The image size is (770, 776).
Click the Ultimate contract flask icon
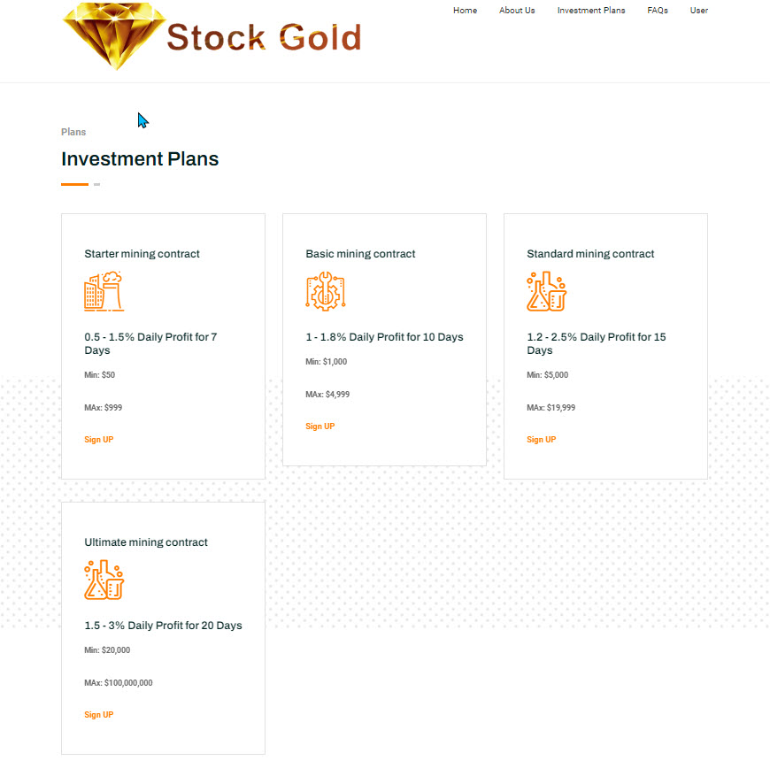(x=104, y=580)
